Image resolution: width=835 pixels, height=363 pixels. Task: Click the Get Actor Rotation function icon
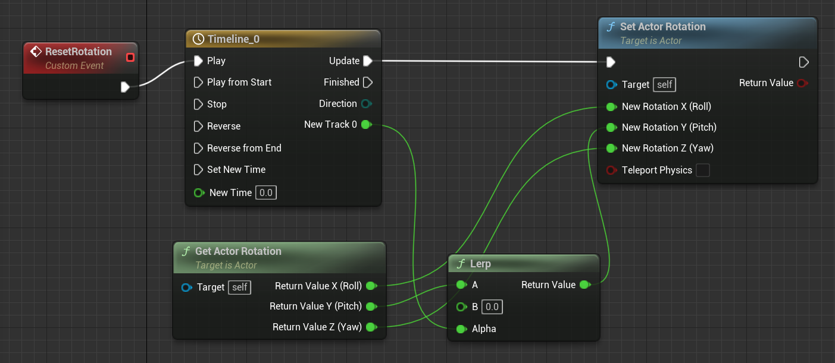click(185, 251)
